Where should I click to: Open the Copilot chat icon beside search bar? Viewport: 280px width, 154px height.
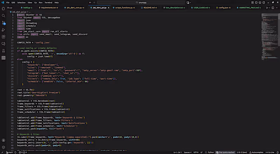tap(188, 2)
